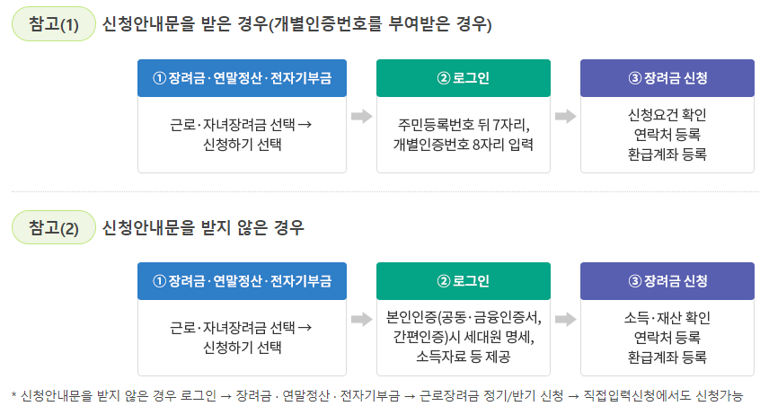Screen dimensions: 760x406
Task: Select blue ① 장려금·연말정산·전자기부금 header in 참고(2)
Action: coord(242,281)
